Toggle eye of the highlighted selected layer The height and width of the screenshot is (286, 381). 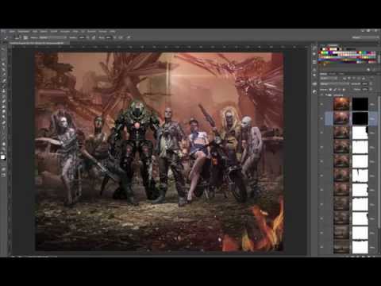322,118
